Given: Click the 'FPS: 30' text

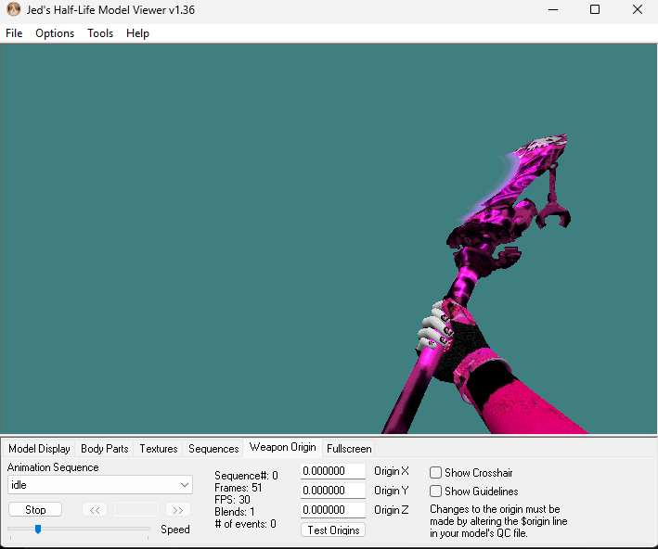Looking at the screenshot, I should point(232,500).
